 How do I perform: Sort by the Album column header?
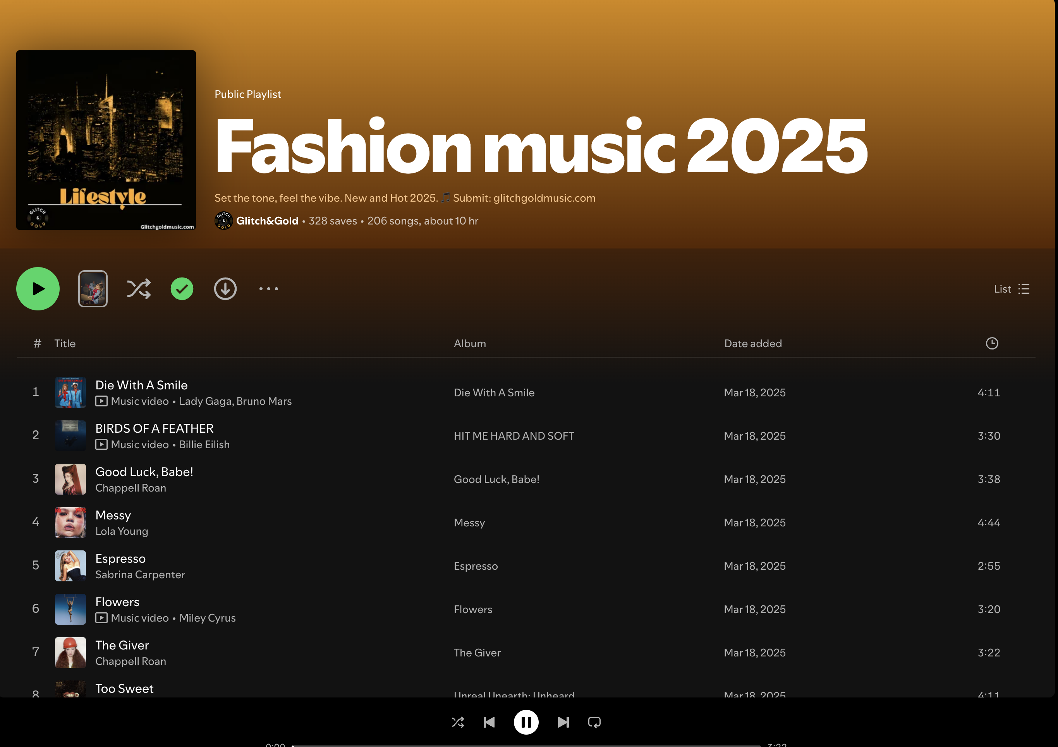[x=470, y=344]
